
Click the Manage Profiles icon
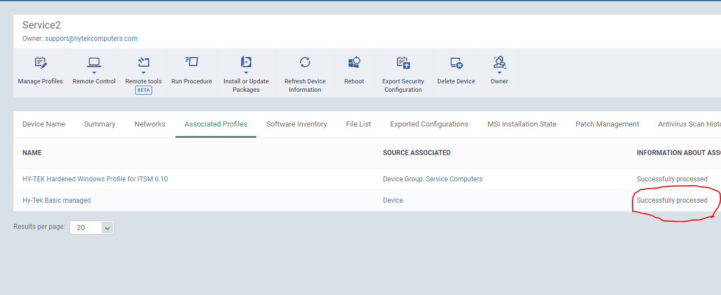40,62
